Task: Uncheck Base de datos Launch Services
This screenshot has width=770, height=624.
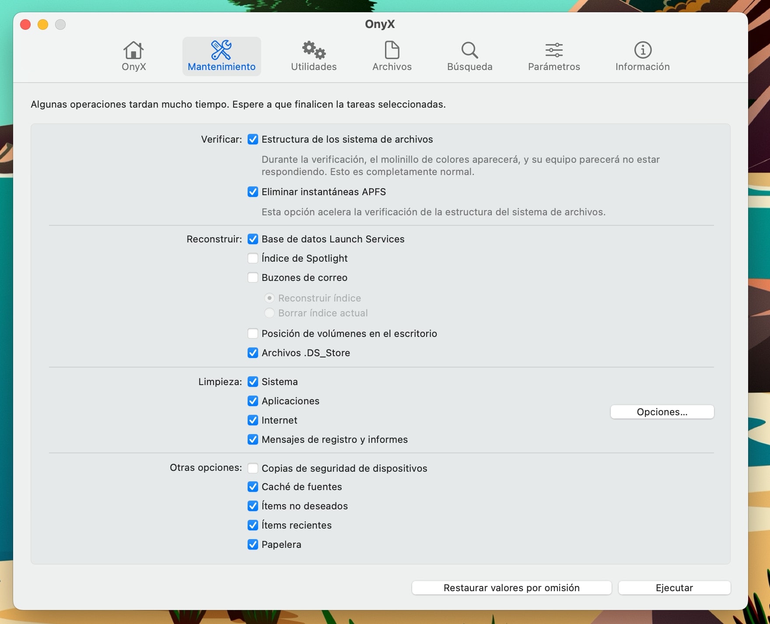Action: coord(253,239)
